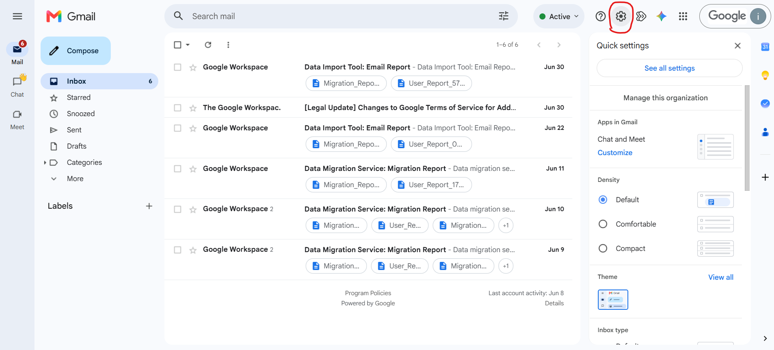Screen dimensions: 774x350
Task: Show +1 more attachments on Jun 9 email
Action: coord(506,266)
